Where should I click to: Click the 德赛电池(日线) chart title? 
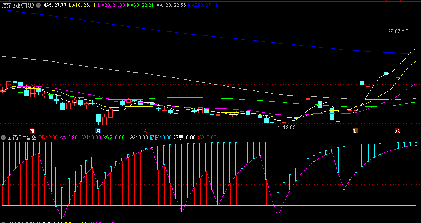point(17,5)
